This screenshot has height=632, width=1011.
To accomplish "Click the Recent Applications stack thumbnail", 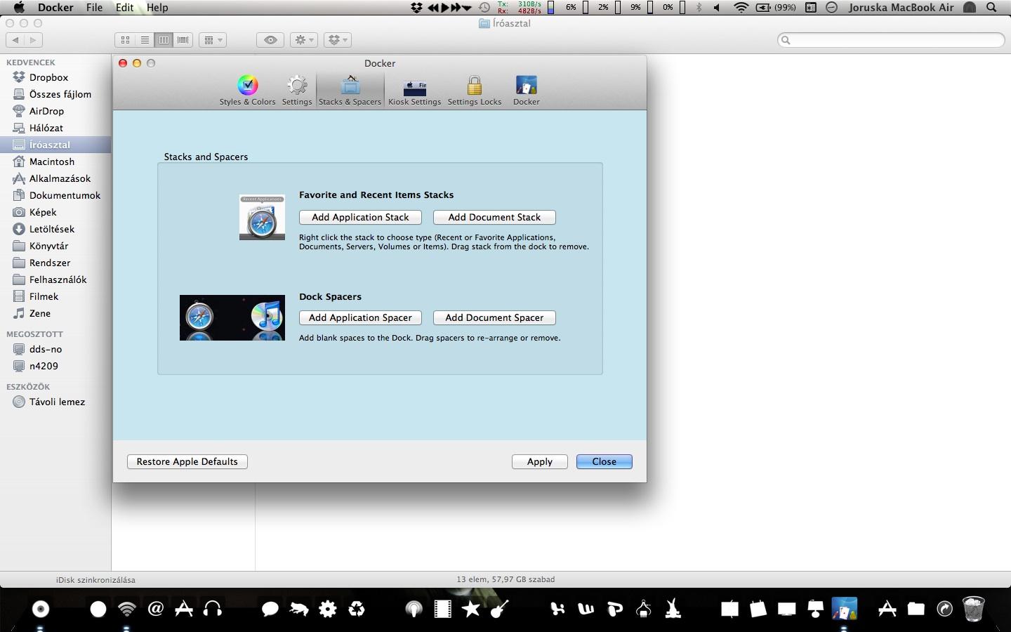I will [262, 217].
